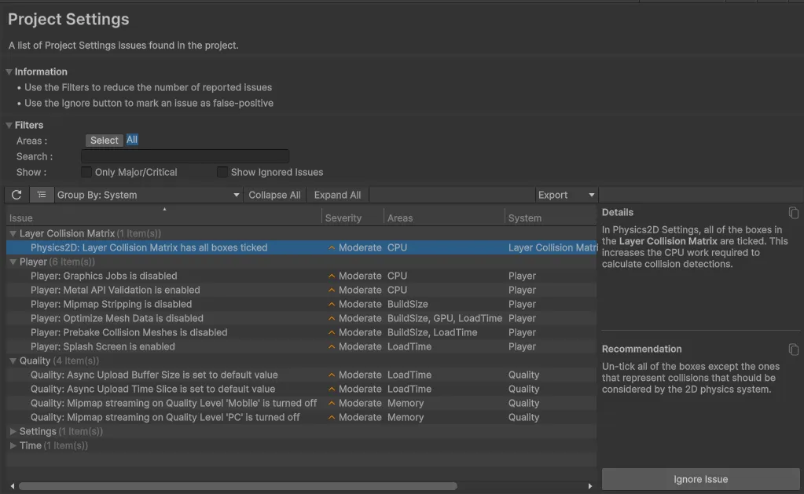Screen dimensions: 804x494
Task: Click the right arrow of the horizontal scrollbar
Action: [x=590, y=486]
